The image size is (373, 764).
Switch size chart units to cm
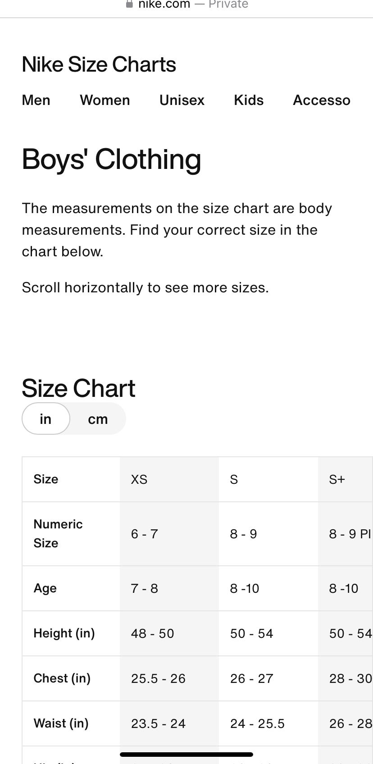pyautogui.click(x=98, y=419)
